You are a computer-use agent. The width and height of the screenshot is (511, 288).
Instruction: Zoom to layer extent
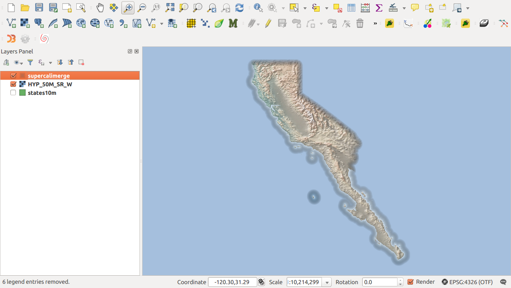point(198,7)
